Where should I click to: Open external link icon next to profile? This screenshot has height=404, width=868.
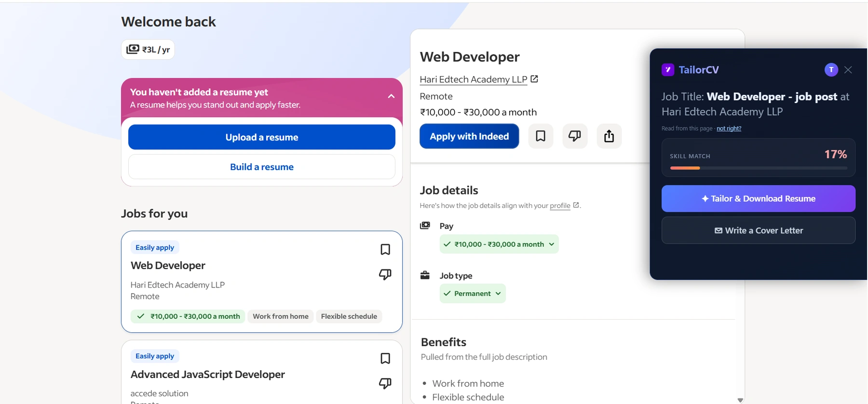point(576,205)
